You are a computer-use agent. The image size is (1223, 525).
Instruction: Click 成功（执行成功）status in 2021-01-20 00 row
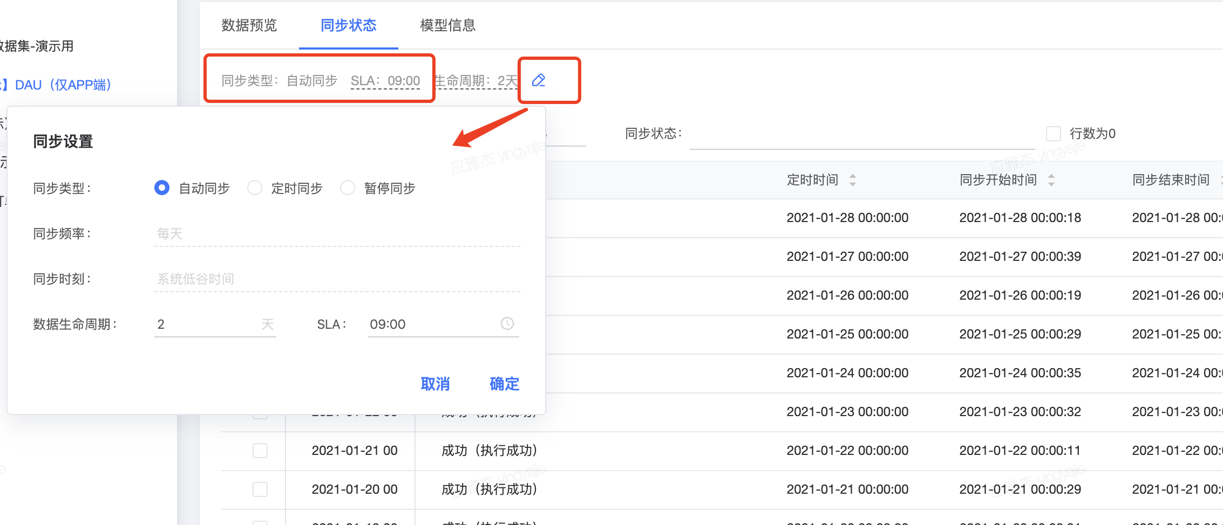click(490, 489)
